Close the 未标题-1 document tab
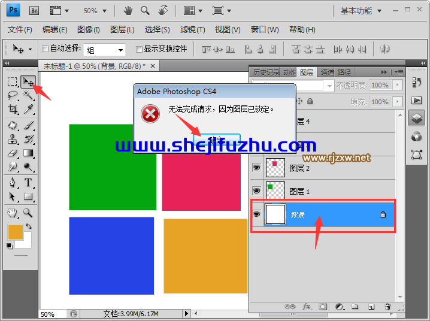Screen dimensions: 430x321 pos(153,66)
